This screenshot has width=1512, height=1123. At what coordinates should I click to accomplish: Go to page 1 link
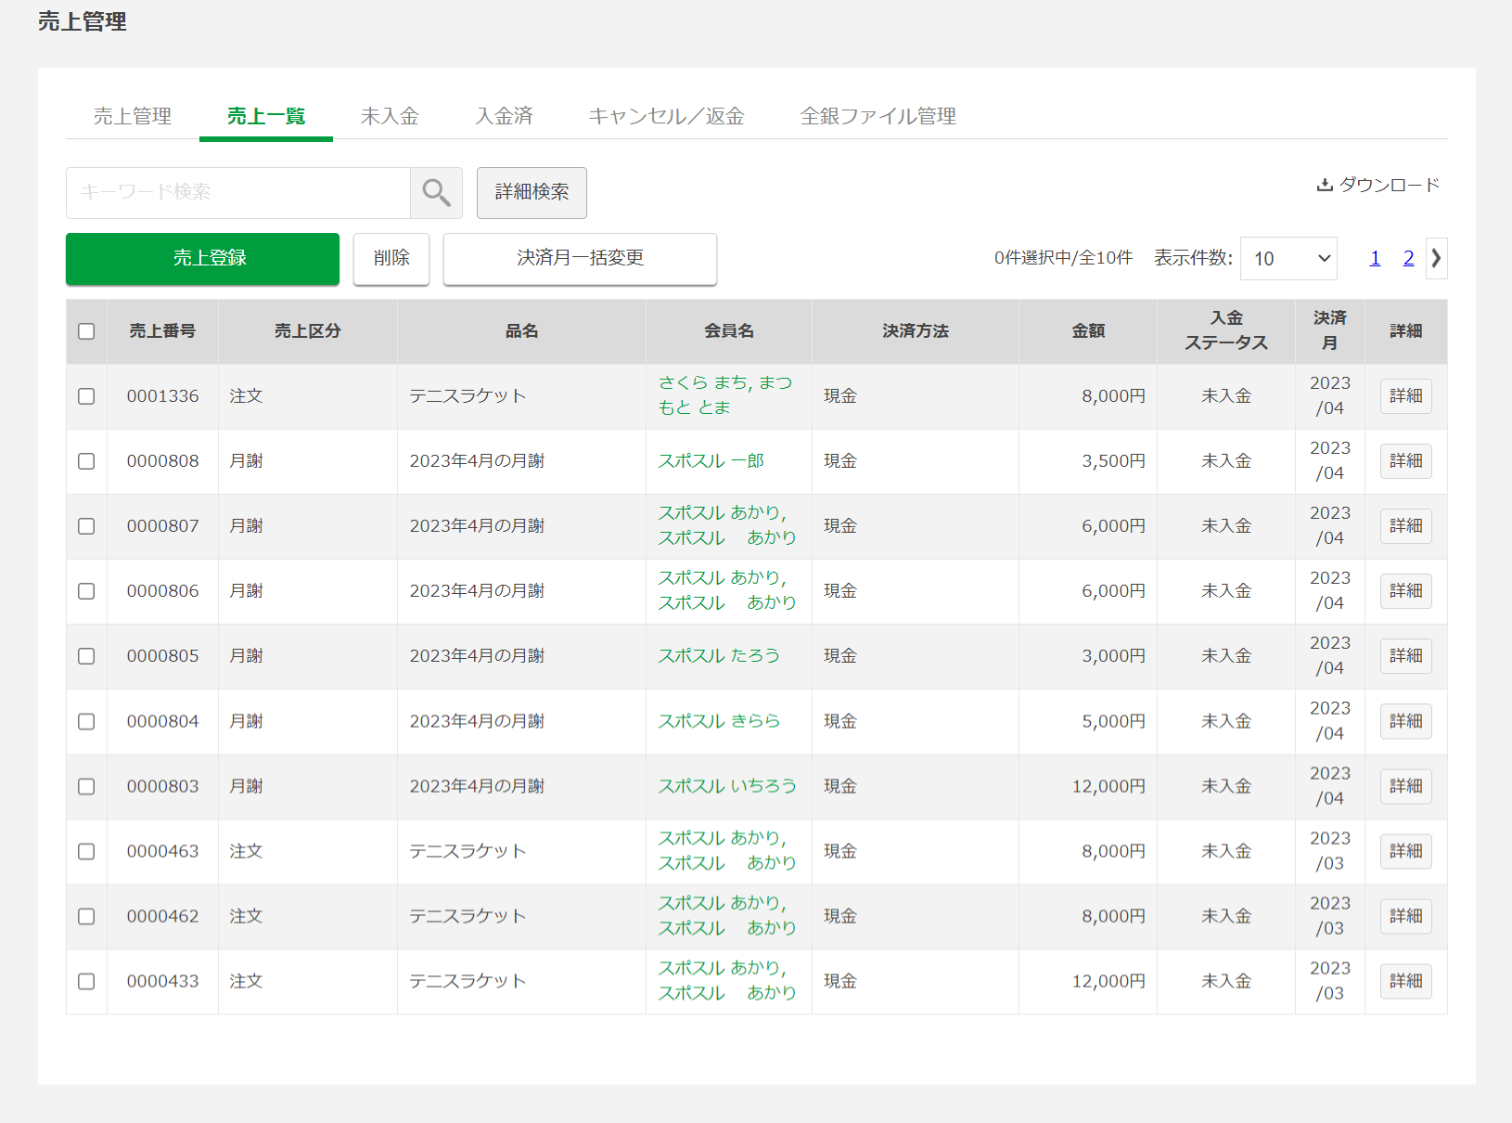[1375, 258]
